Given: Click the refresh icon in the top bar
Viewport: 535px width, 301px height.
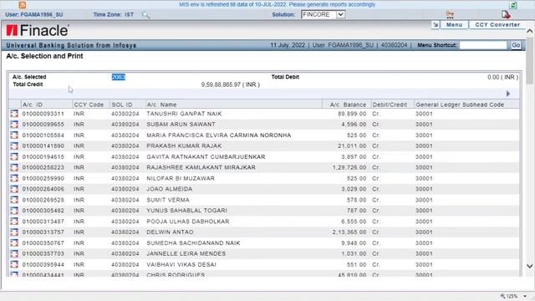Looking at the screenshot, I should pos(513,5).
